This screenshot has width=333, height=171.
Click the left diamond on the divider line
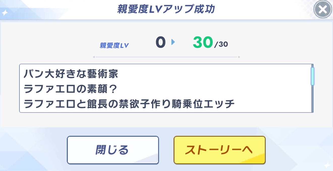(94, 57)
